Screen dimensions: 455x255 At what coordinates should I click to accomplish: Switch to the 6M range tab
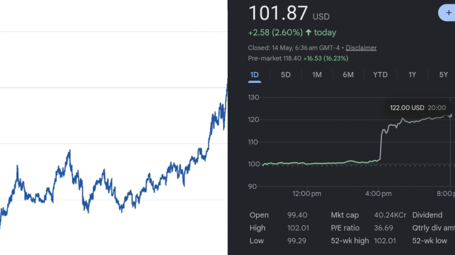[348, 75]
